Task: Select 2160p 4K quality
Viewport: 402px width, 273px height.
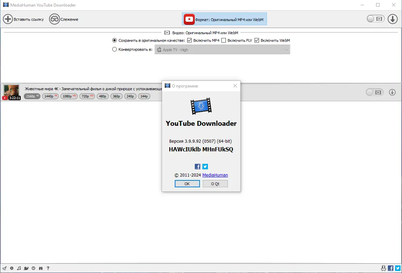Action: [x=32, y=96]
